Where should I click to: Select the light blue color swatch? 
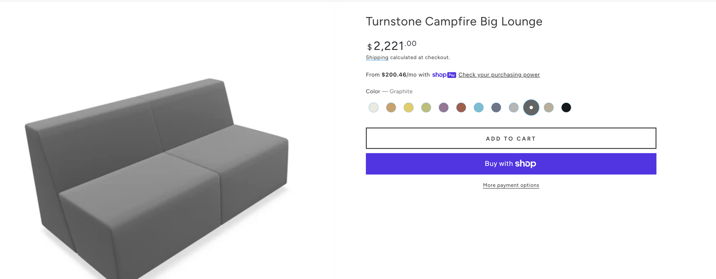[x=479, y=108]
